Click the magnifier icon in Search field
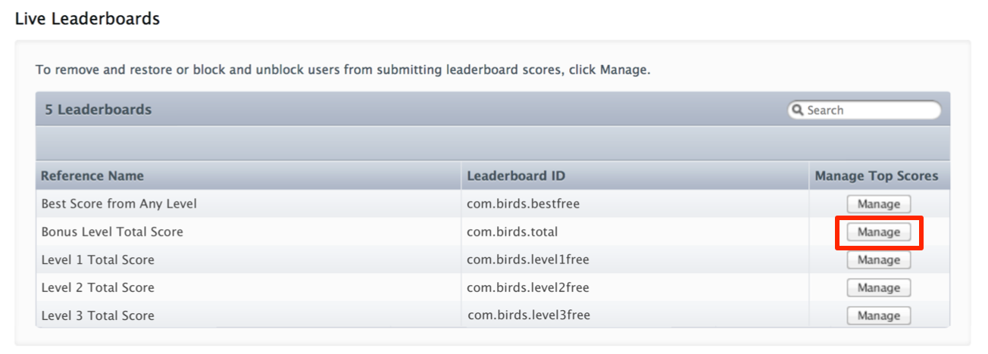Viewport: 988px width, 354px height. pyautogui.click(x=797, y=110)
